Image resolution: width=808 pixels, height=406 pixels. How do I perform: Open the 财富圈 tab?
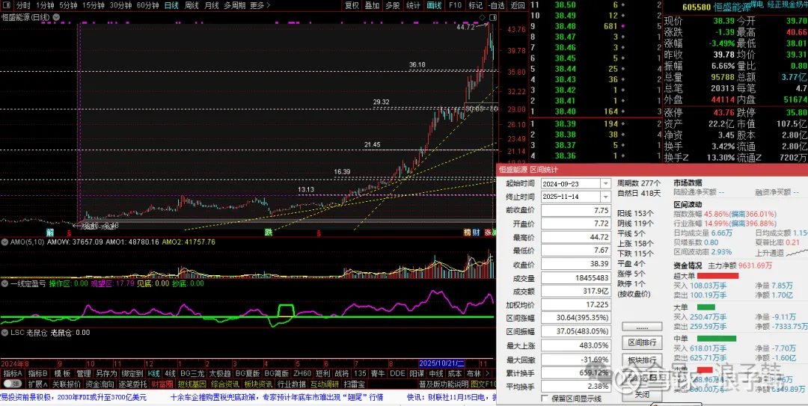(162, 384)
